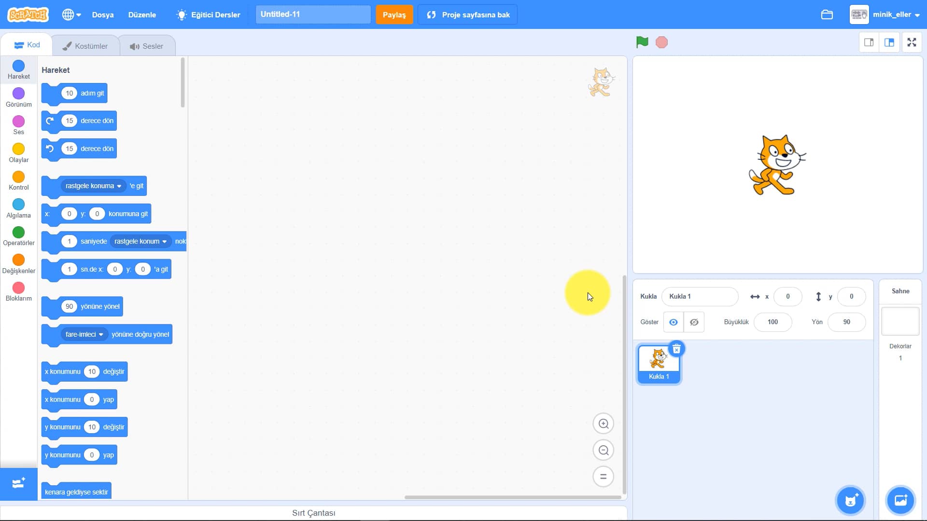Delete Kukla 1 with trash icon

point(676,349)
